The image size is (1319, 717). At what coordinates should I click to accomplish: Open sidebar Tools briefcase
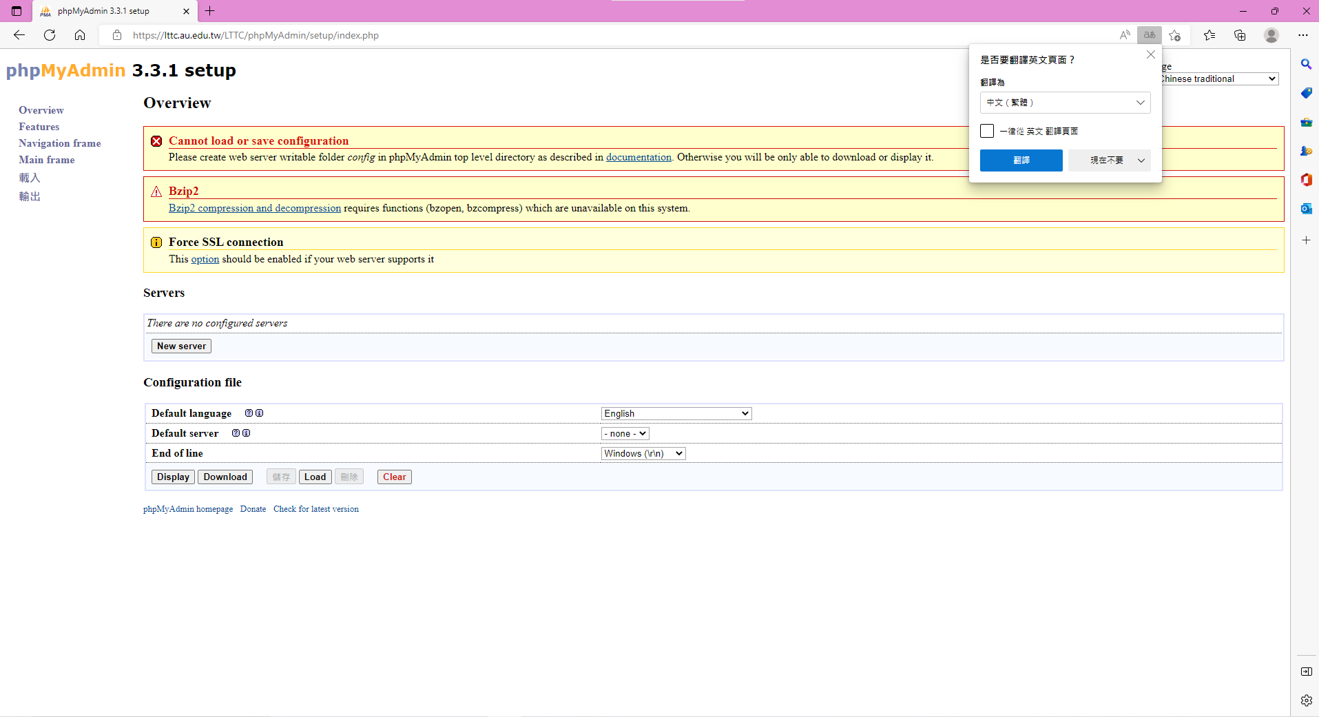(x=1306, y=122)
